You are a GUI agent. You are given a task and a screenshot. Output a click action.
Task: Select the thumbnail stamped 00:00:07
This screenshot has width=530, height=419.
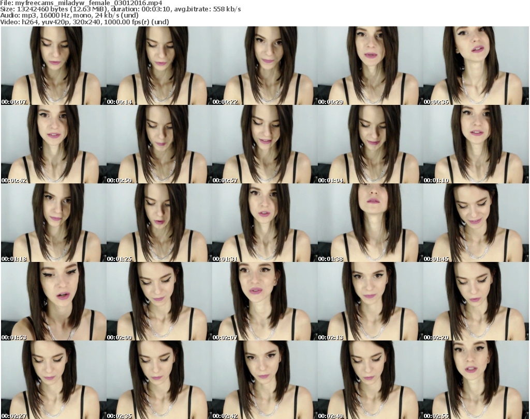(53, 66)
